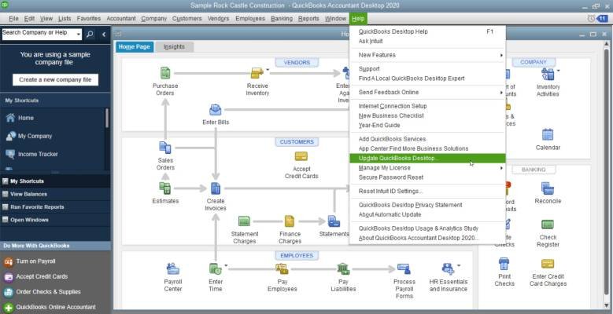Click the Reconcile icon

[x=548, y=188]
